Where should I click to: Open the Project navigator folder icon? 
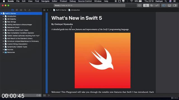click(13, 10)
